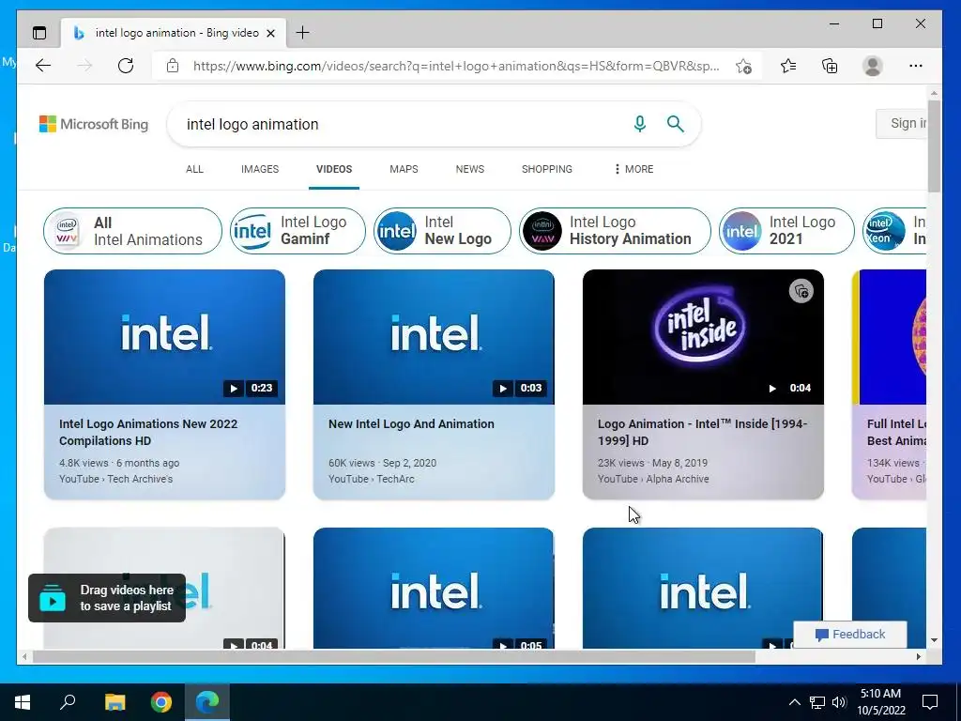This screenshot has height=721, width=961.
Task: Open Edge Settings and more menu
Action: [x=916, y=66]
